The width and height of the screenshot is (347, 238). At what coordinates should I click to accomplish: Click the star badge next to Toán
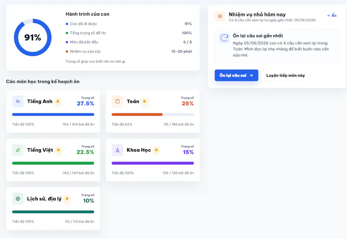(x=144, y=101)
